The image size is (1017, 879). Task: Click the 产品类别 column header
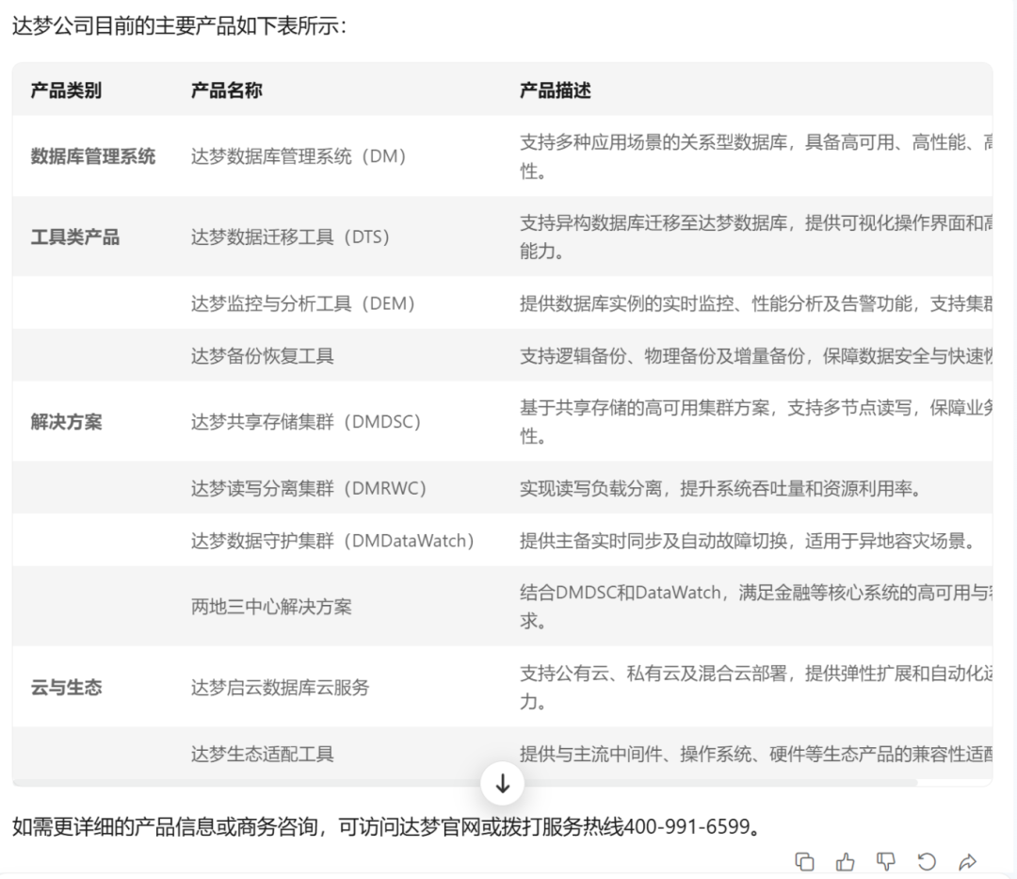pyautogui.click(x=66, y=90)
